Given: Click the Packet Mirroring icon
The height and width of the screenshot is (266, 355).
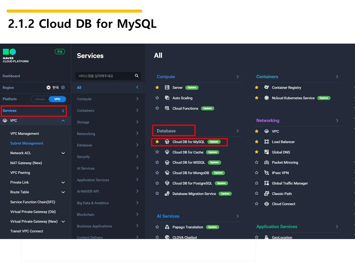Looking at the screenshot, I should pos(267,163).
